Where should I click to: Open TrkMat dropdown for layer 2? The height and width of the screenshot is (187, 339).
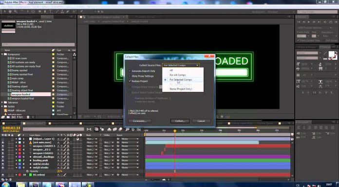pos(109,143)
